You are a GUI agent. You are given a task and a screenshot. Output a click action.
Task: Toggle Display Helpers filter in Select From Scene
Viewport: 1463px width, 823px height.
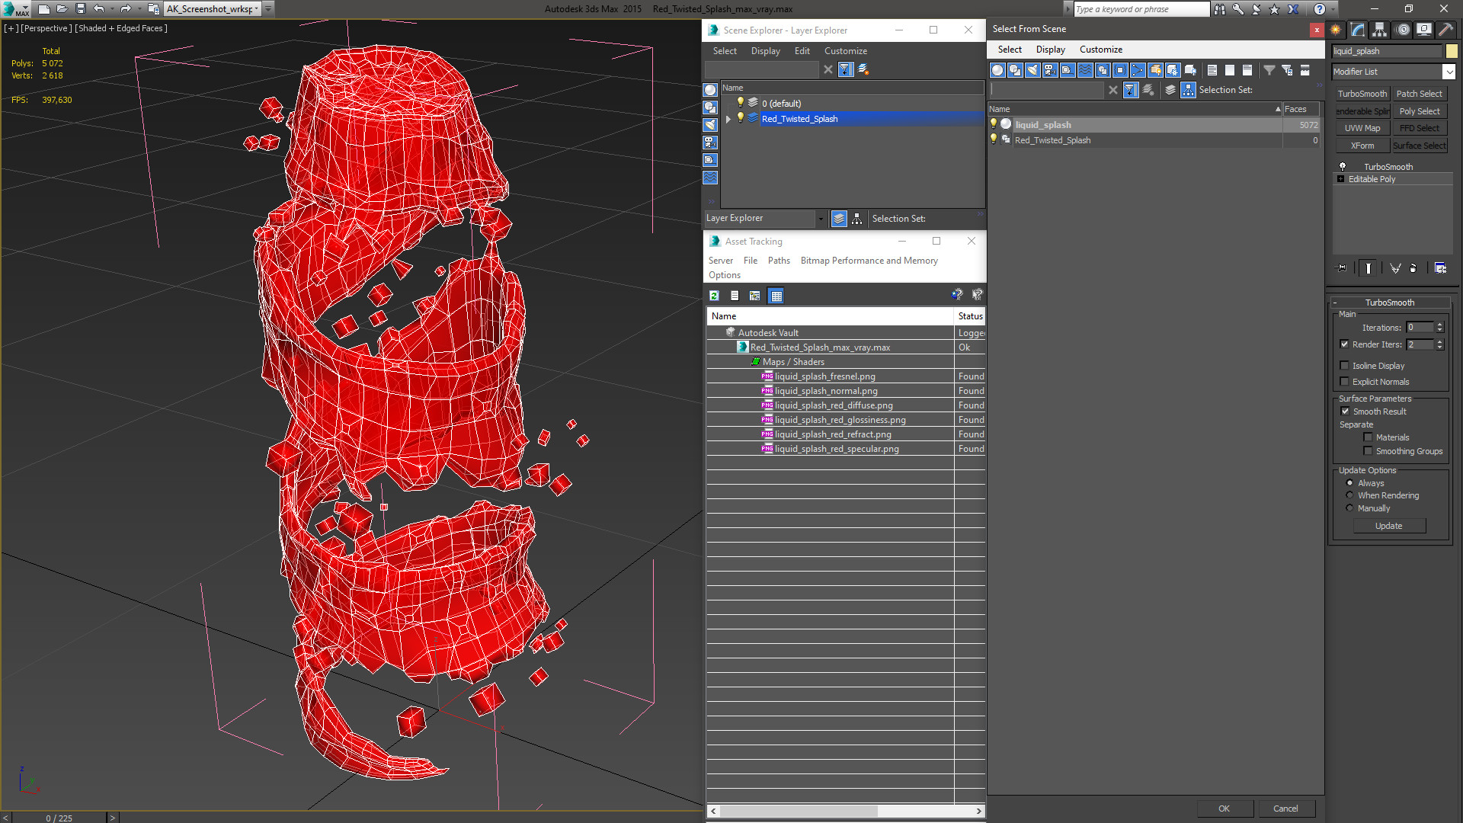[x=1068, y=70]
